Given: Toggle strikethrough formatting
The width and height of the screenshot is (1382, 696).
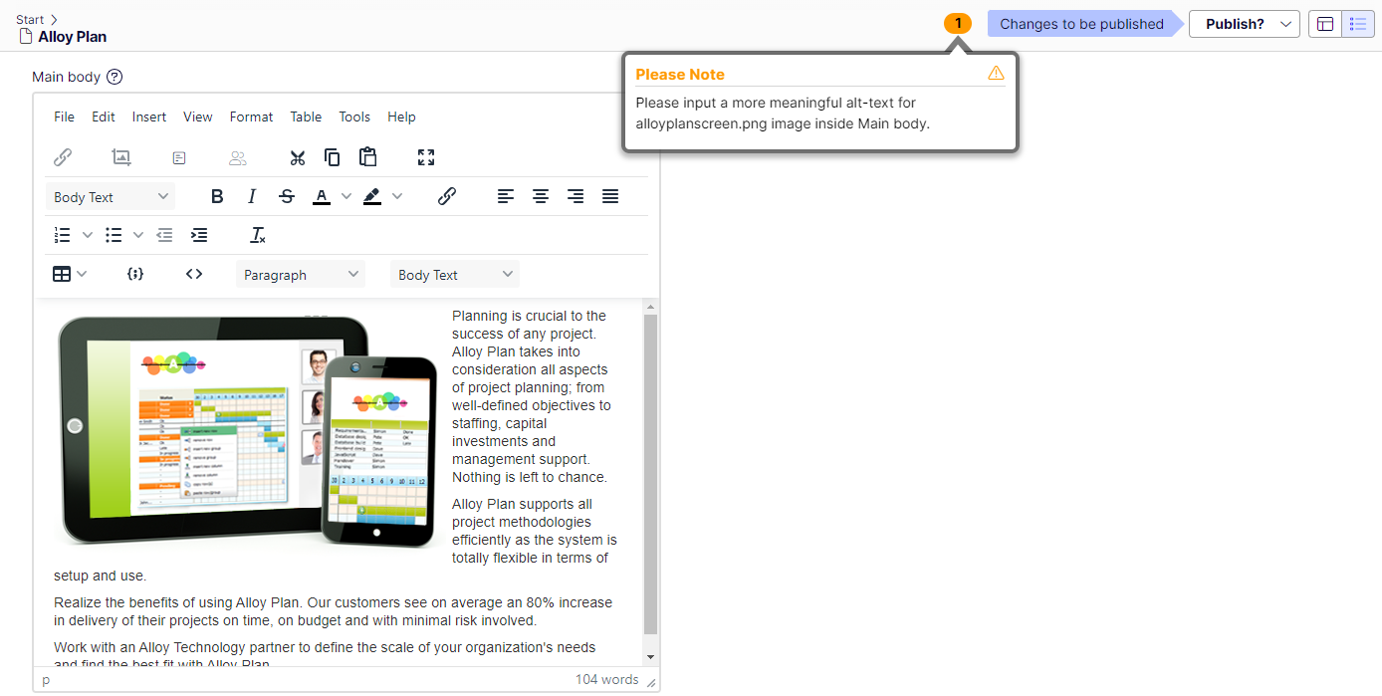Looking at the screenshot, I should 287,196.
